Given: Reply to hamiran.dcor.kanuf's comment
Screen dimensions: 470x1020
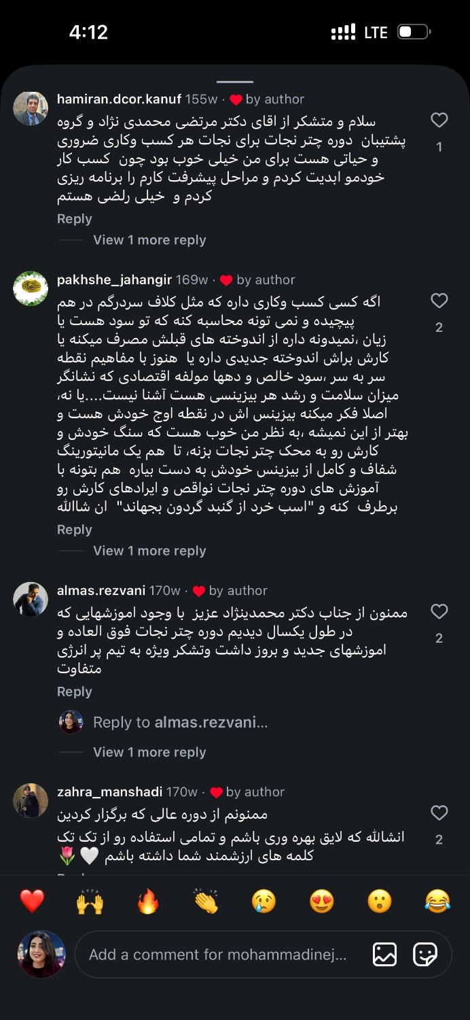Looking at the screenshot, I should coord(74,219).
